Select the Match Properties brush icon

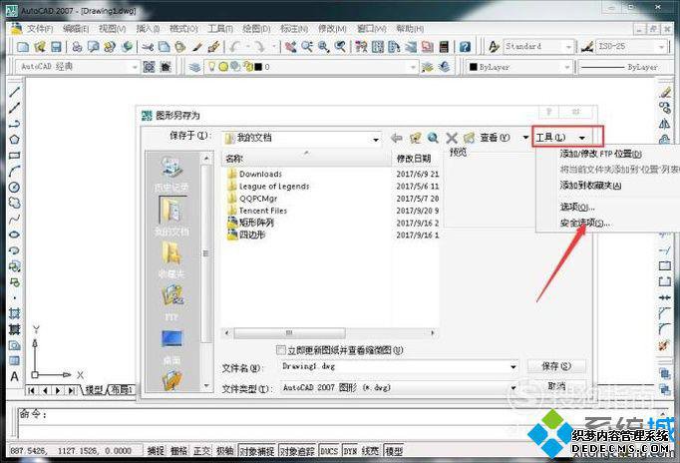coord(213,47)
